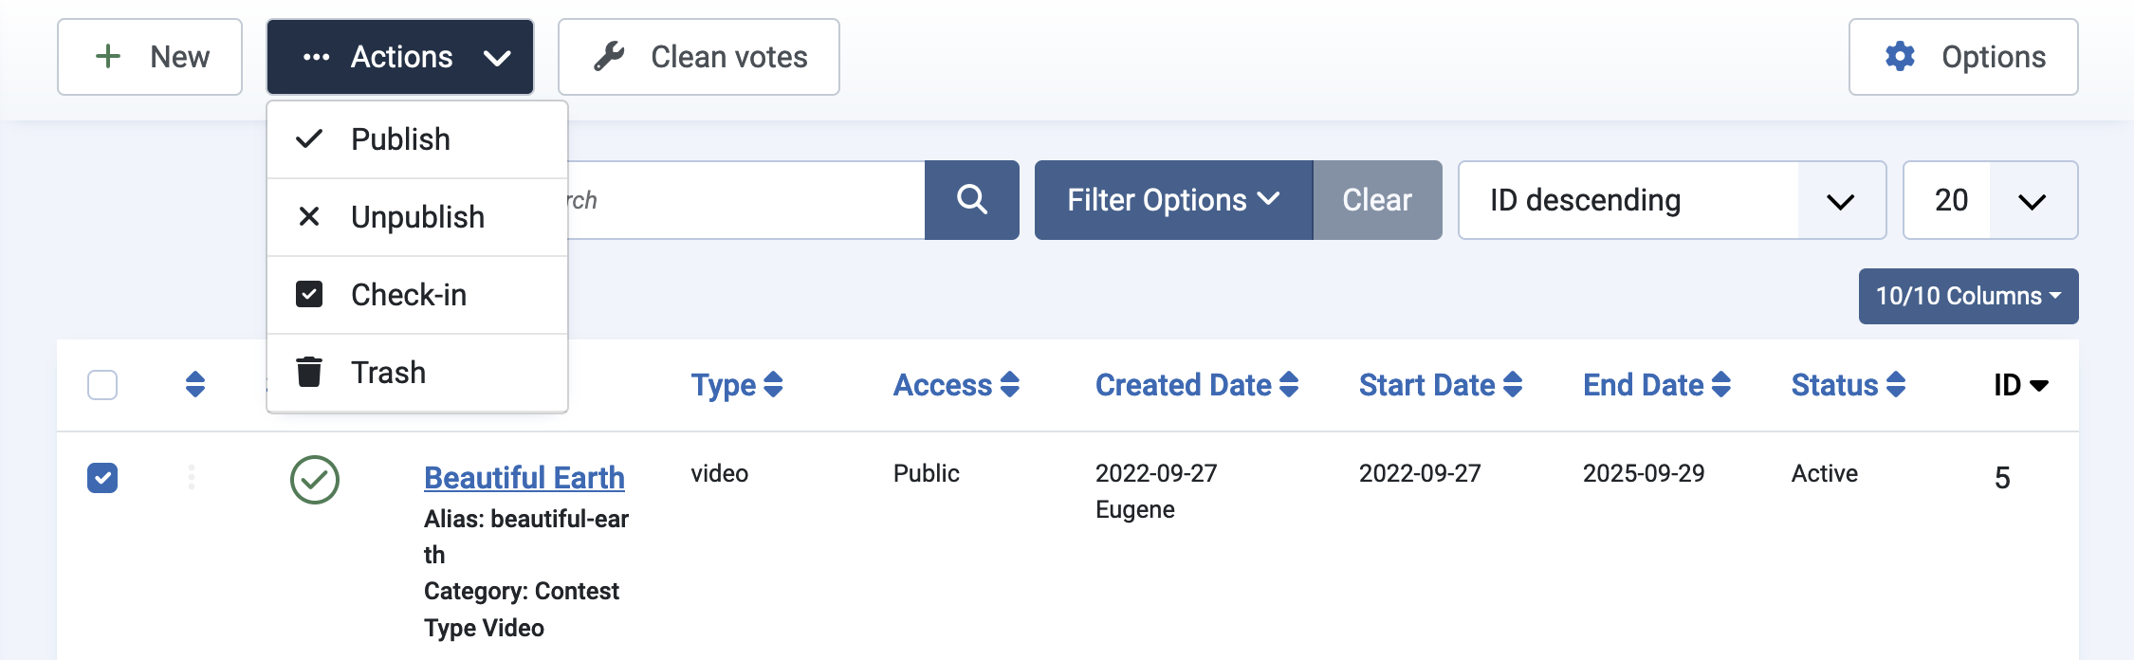The image size is (2134, 660).
Task: Click the wrench icon in Clean votes
Action: tap(609, 57)
